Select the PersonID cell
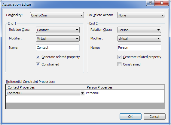Viewport: 171px width, 125px height. point(125,93)
